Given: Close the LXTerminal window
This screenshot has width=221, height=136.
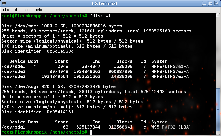Looking at the screenshot, I should [217, 3].
